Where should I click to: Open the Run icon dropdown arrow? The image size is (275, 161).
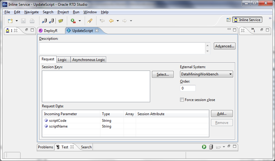pyautogui.click(x=80, y=21)
